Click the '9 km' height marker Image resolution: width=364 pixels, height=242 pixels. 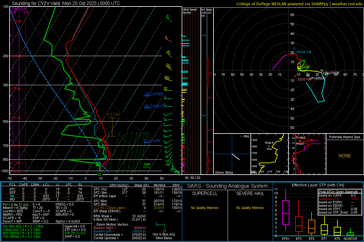pos(17,88)
